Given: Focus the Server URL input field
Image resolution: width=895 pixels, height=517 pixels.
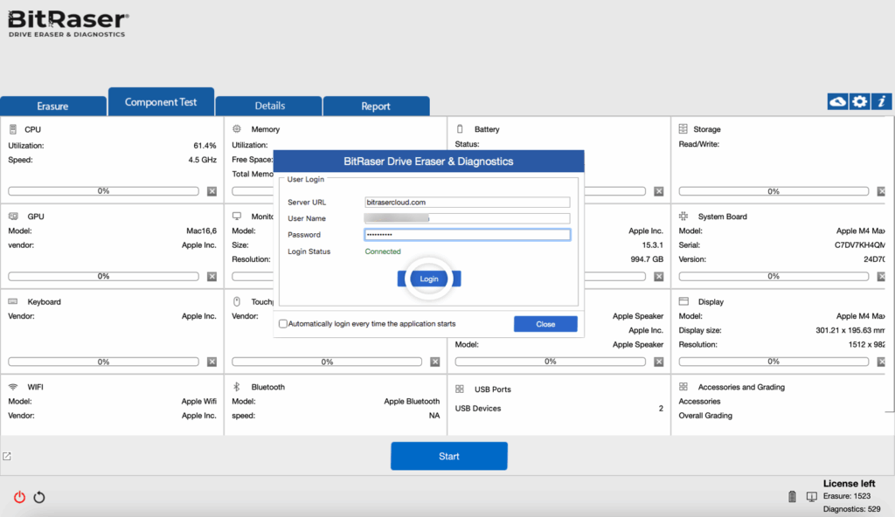Looking at the screenshot, I should pos(467,203).
